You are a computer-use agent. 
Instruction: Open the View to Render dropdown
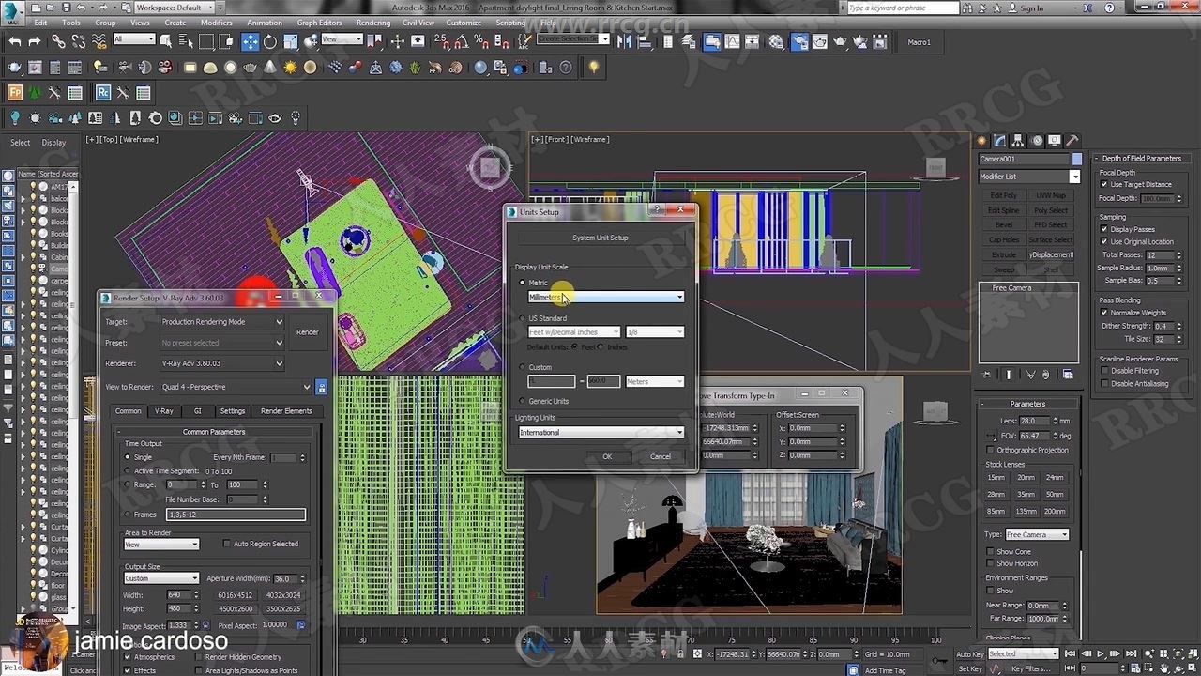click(236, 387)
